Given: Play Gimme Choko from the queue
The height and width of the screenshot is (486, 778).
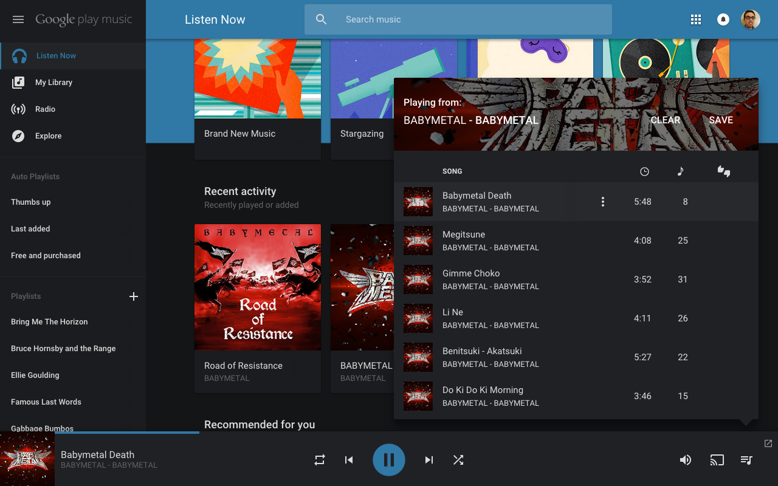Looking at the screenshot, I should pos(576,279).
